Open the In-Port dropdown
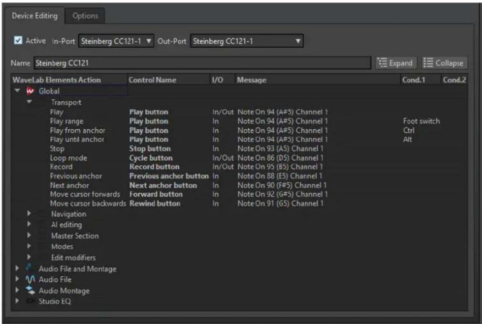 point(116,41)
